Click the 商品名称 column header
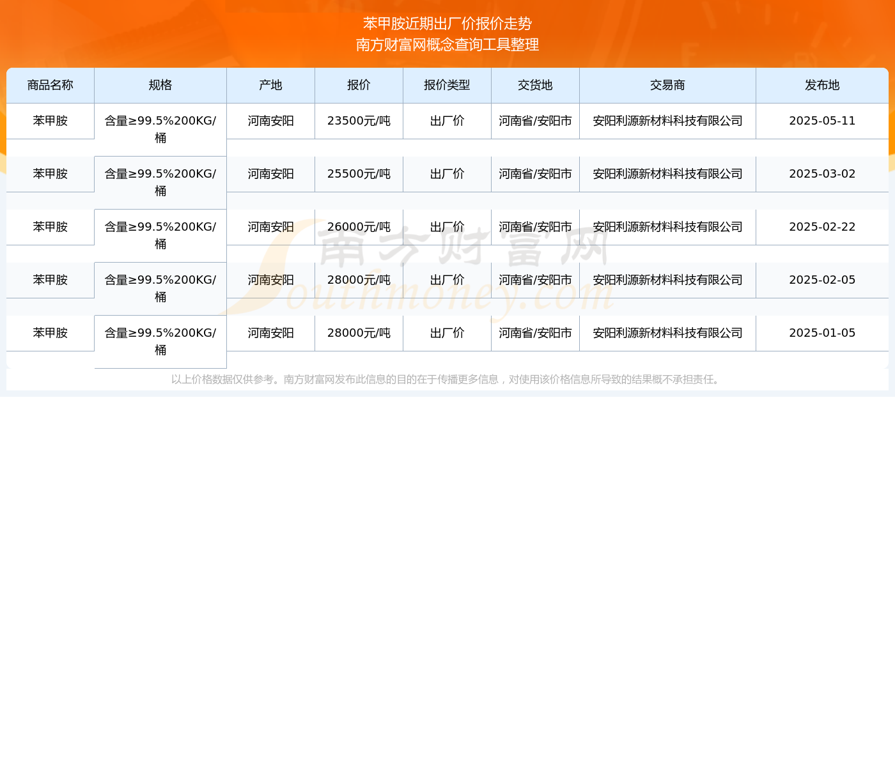This screenshot has height=770, width=895. tap(51, 85)
